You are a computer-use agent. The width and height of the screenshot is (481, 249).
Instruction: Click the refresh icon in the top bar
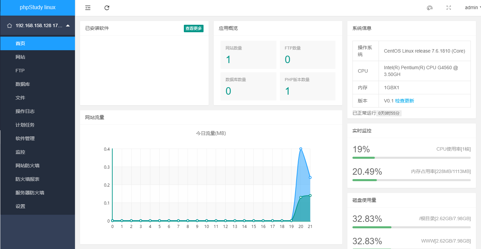pyautogui.click(x=107, y=8)
